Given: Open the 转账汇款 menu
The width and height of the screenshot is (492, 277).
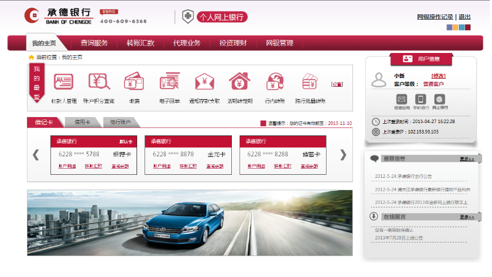Looking at the screenshot, I should pyautogui.click(x=140, y=43).
